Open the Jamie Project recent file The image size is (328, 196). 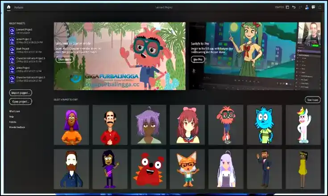pos(25,69)
